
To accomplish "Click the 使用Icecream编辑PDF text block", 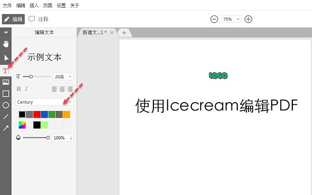I will pyautogui.click(x=216, y=105).
